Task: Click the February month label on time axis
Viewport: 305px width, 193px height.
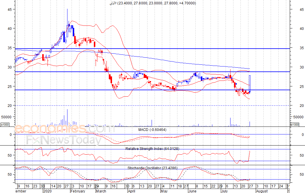Action: [78, 191]
